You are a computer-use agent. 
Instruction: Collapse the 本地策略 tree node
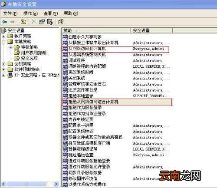[4, 42]
